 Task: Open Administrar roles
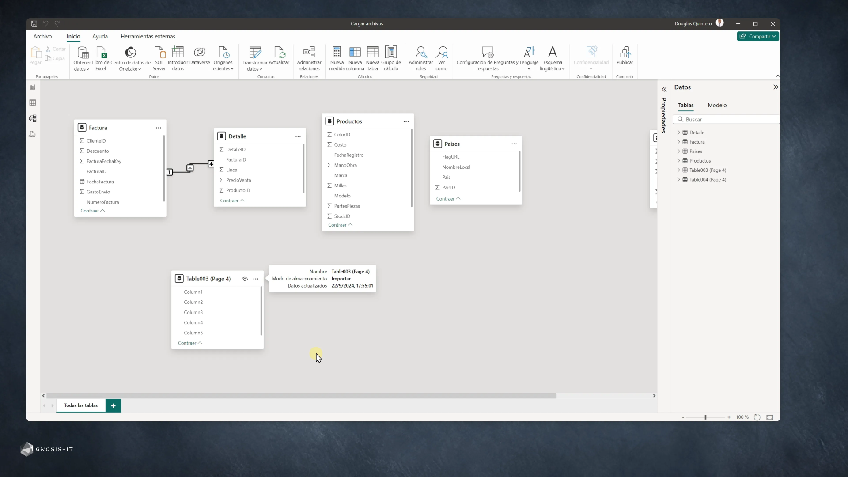pyautogui.click(x=421, y=58)
